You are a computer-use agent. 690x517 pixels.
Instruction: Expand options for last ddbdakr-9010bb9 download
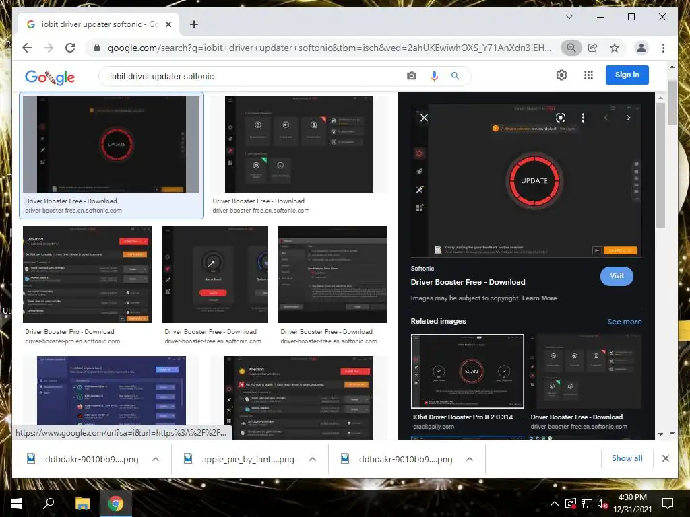(x=470, y=459)
